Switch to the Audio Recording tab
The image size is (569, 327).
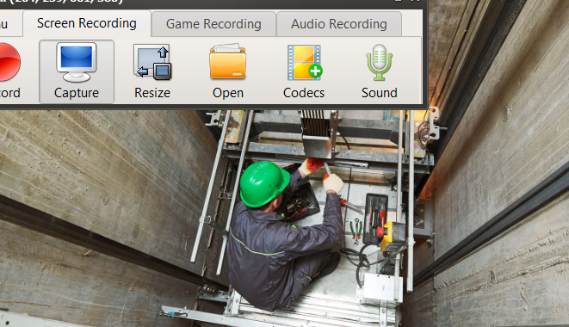pyautogui.click(x=339, y=24)
